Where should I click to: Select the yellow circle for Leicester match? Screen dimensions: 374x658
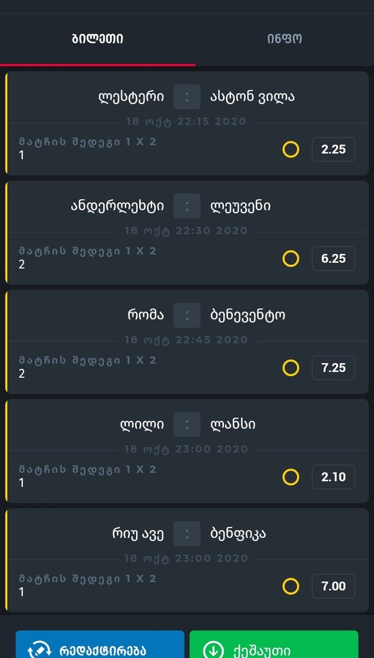291,149
